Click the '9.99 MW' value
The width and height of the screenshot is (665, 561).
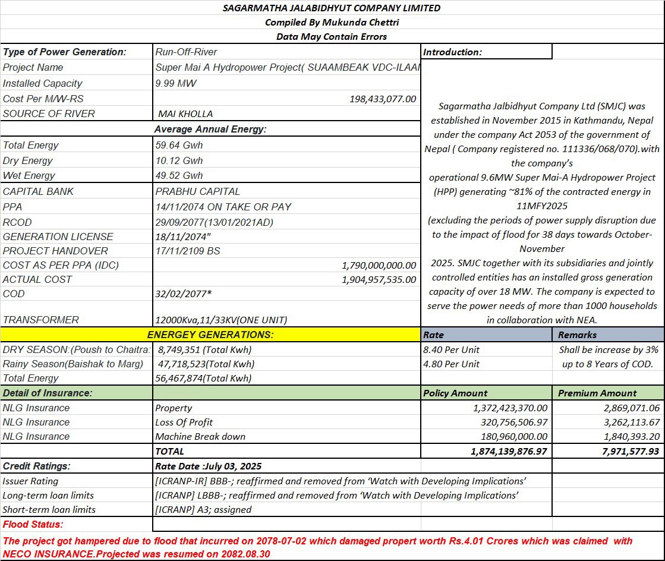(x=175, y=83)
